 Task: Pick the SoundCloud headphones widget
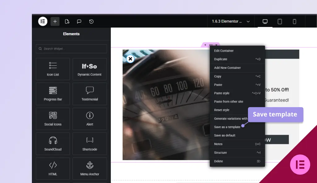53,144
